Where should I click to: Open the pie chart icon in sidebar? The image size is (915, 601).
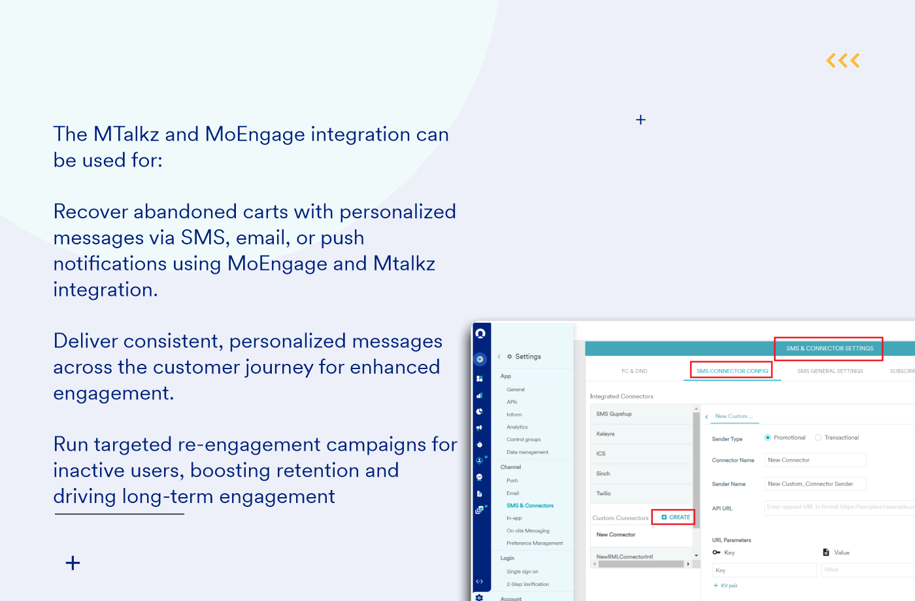pyautogui.click(x=480, y=412)
